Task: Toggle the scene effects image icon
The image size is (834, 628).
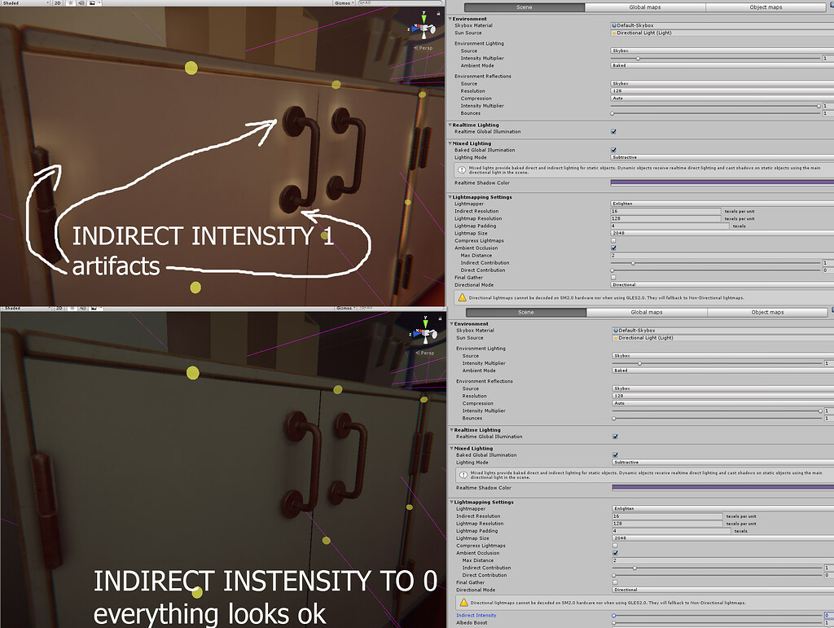Action: (x=92, y=2)
